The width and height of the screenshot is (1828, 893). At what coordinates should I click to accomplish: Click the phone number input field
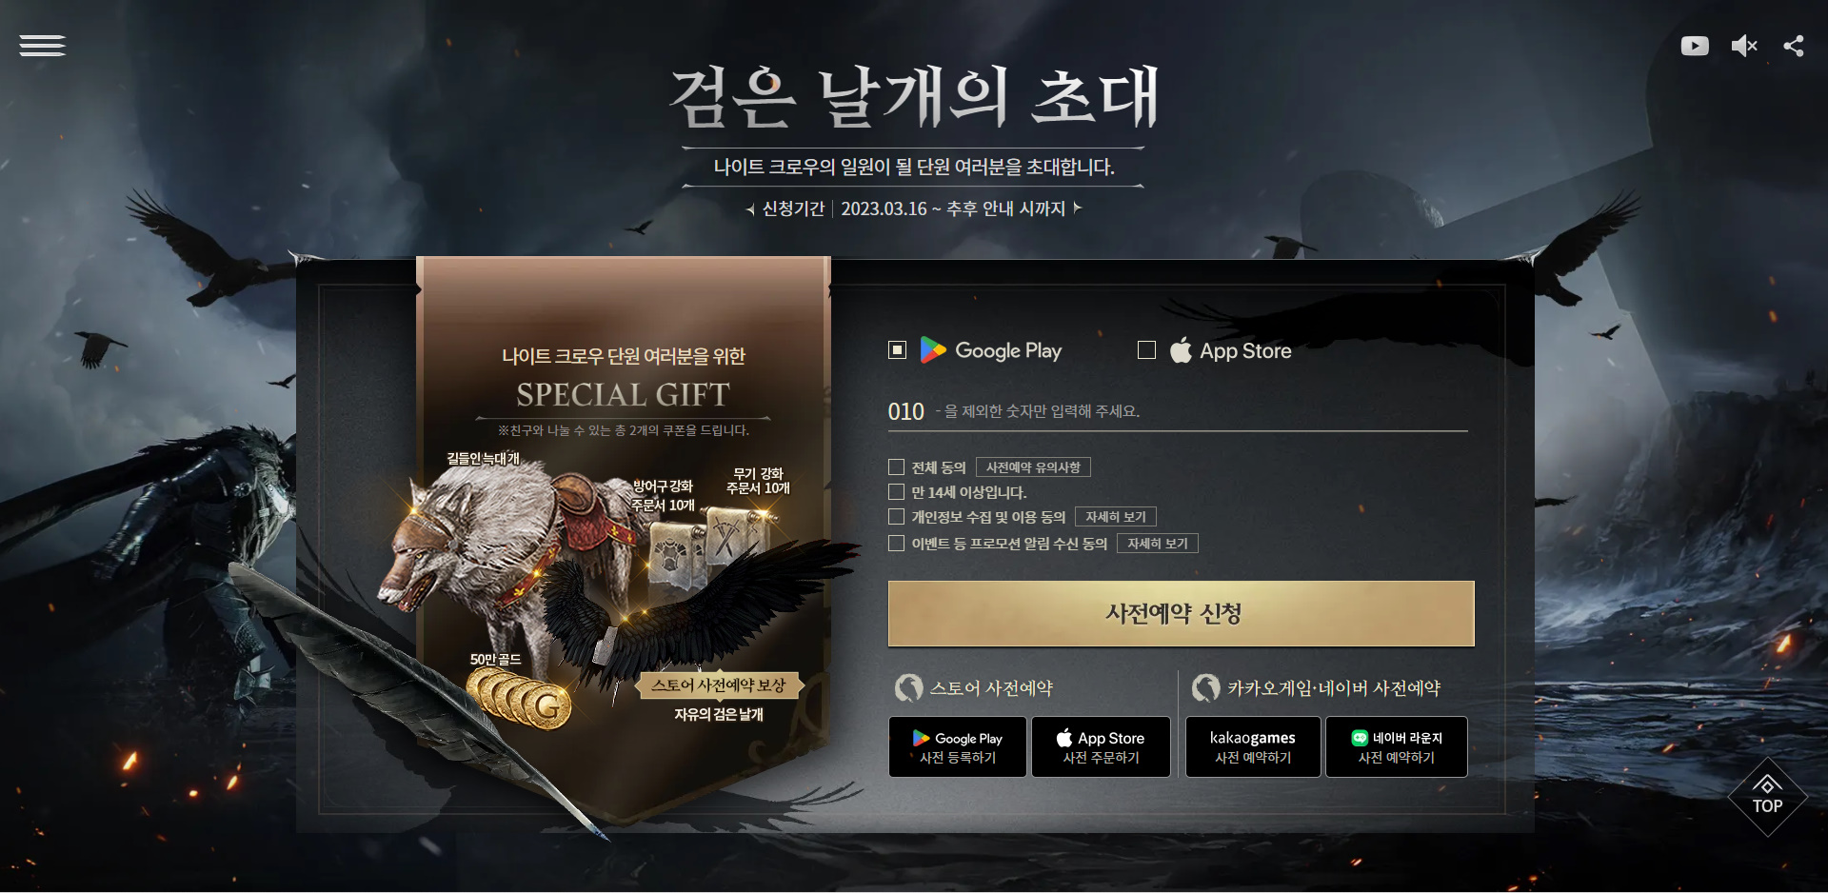pyautogui.click(x=1178, y=411)
